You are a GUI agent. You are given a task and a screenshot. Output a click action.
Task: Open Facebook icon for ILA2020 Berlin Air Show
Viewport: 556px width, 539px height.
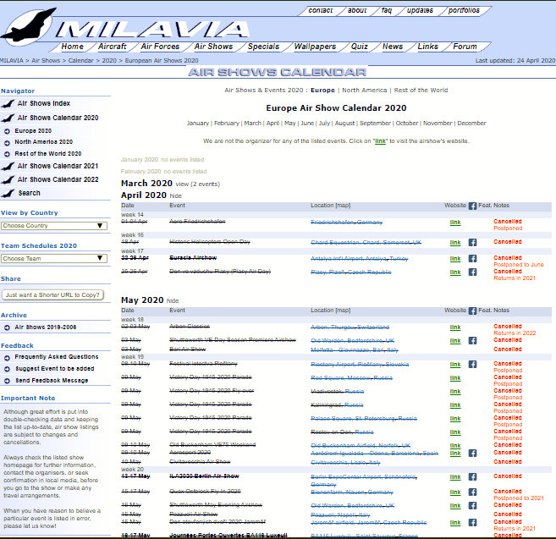point(472,477)
